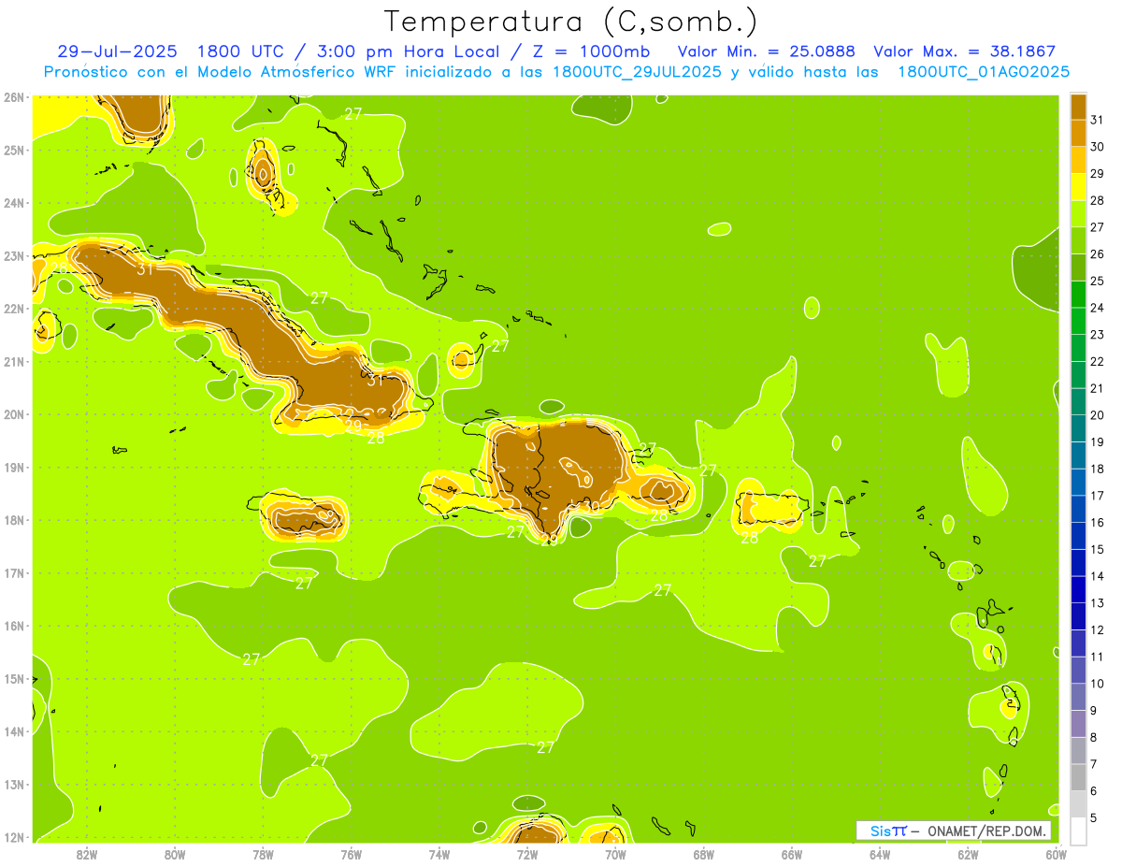This screenshot has height=867, width=1122.
Task: Click the "26N" latitude label
Action: (x=14, y=97)
